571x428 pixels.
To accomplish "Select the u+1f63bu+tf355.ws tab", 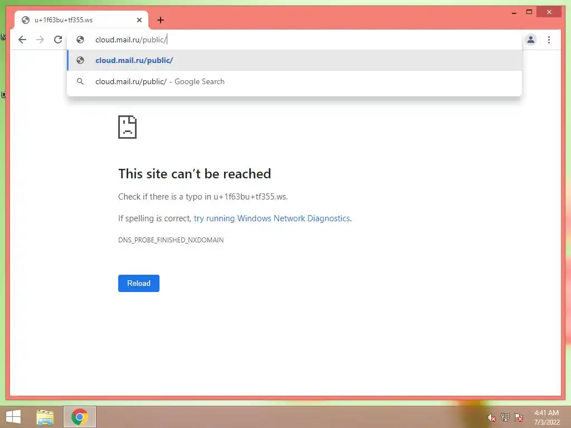I will 81,20.
